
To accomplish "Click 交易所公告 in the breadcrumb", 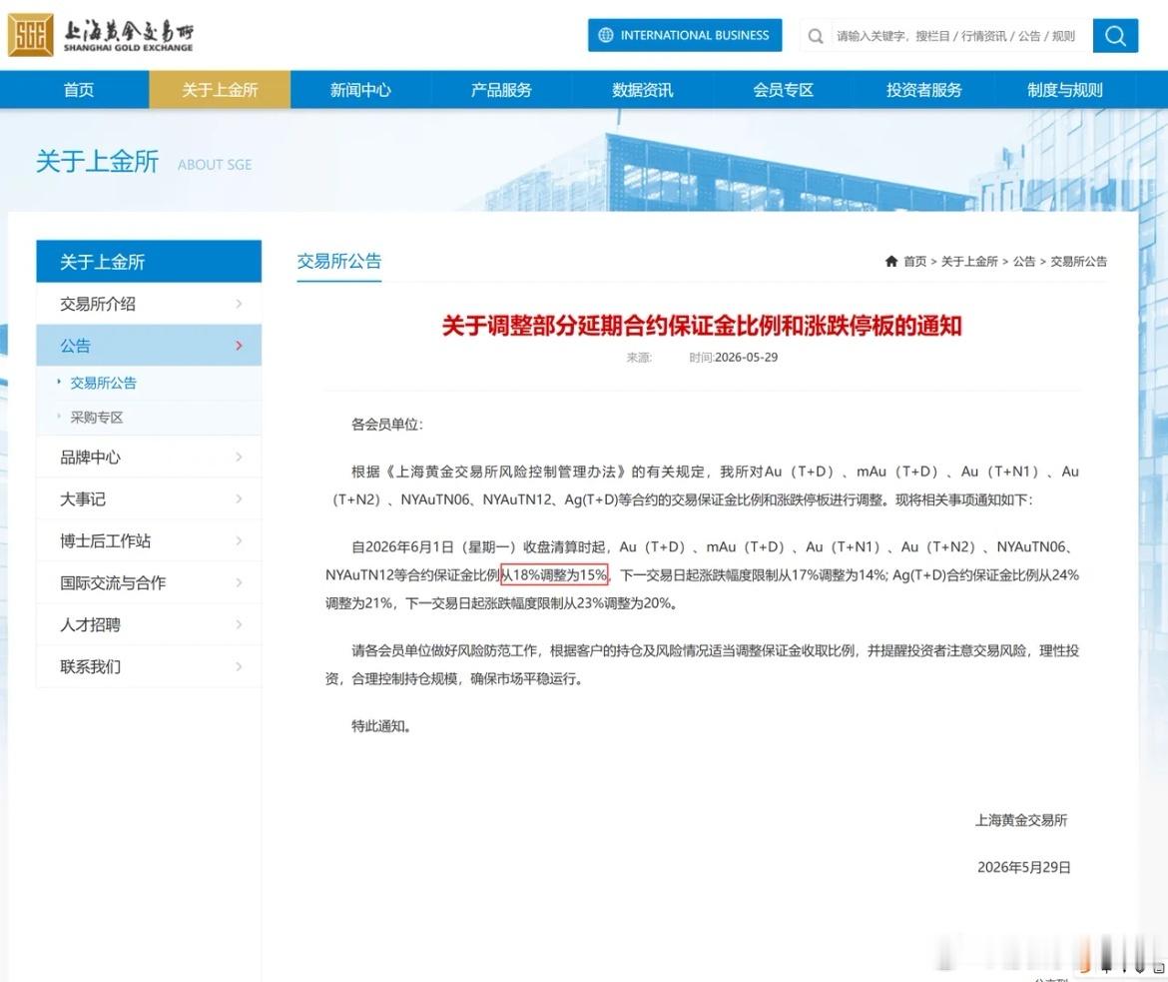I will pos(1078,261).
